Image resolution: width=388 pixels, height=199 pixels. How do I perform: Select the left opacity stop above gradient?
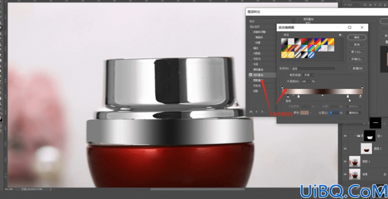(282, 87)
